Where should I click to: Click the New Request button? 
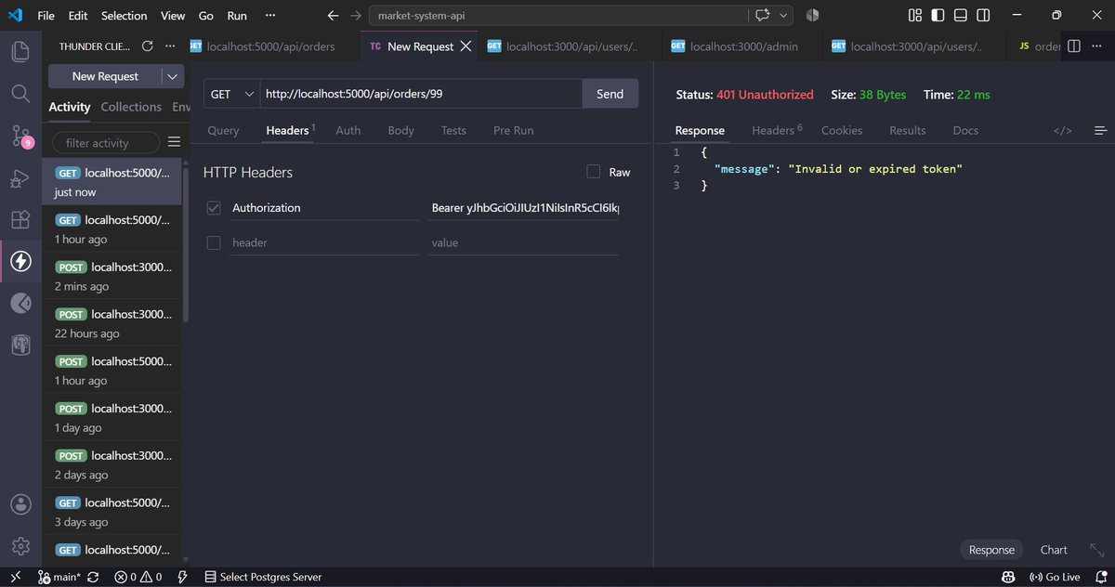105,76
